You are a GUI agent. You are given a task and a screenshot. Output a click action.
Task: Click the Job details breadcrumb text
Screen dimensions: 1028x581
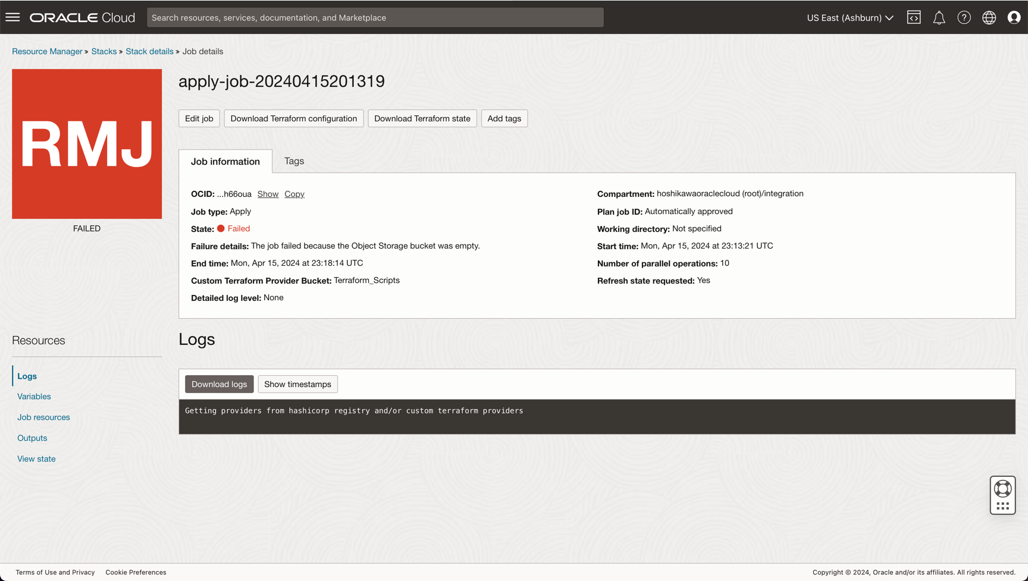[x=203, y=51]
